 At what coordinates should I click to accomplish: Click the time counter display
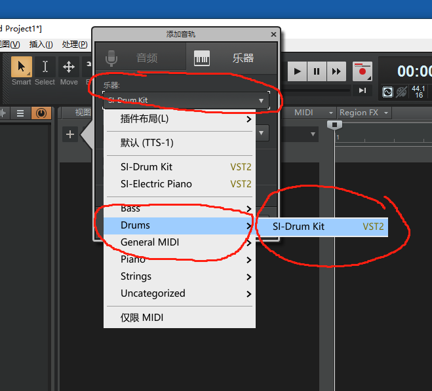[414, 71]
